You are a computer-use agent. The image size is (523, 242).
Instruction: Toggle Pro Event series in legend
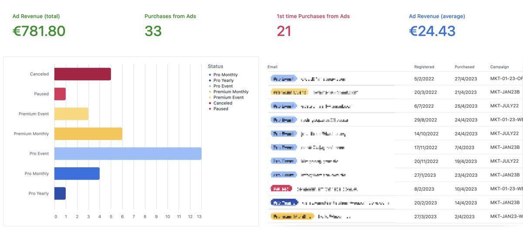[x=223, y=86]
